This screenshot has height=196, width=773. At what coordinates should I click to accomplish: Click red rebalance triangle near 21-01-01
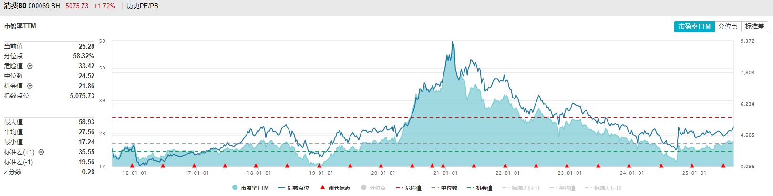(443, 166)
